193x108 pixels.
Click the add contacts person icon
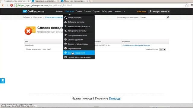65,22
